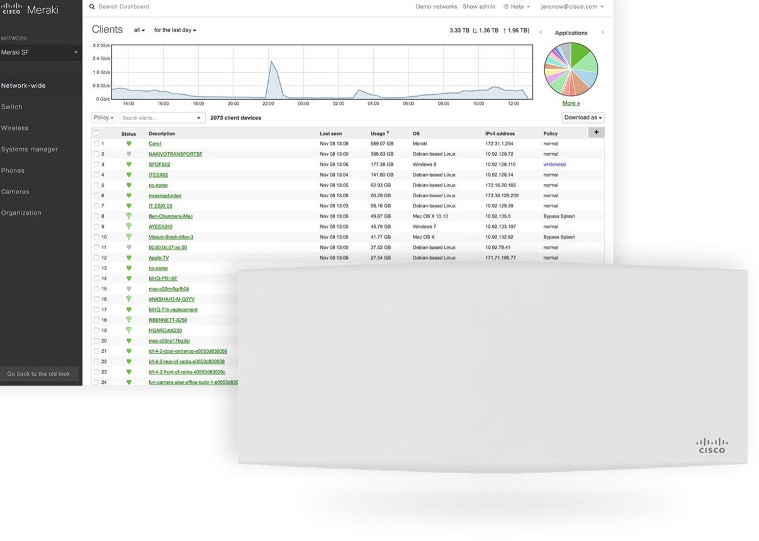Click the 'More »' applications link
Screen dimensions: 759x541
point(571,103)
